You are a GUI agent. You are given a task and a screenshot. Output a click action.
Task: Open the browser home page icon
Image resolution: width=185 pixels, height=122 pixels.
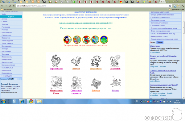(14, 6)
